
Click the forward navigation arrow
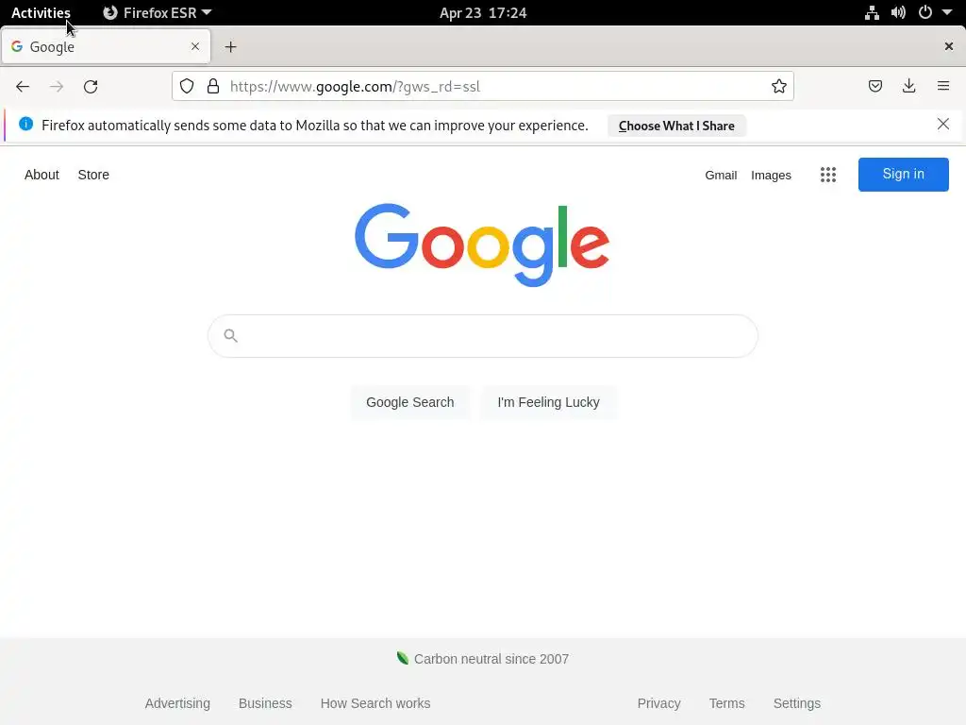57,86
